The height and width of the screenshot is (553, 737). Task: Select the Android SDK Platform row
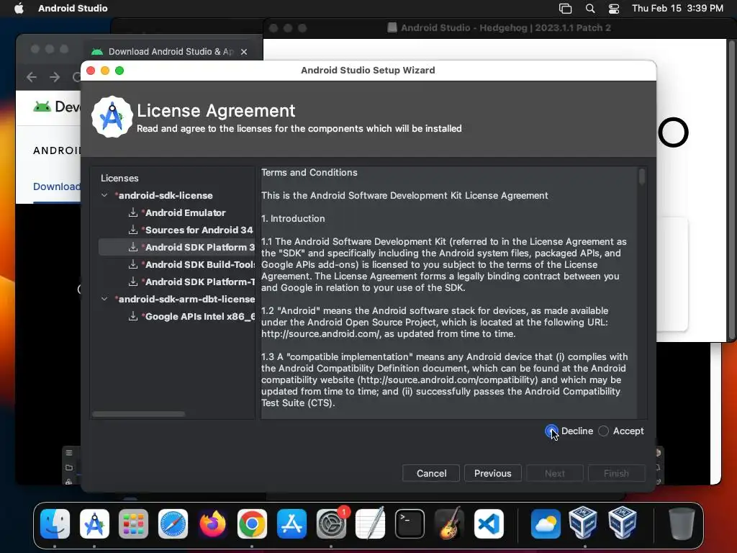tap(177, 248)
